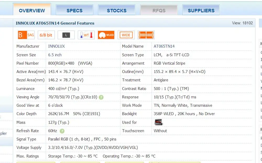262x163 pixels.
Task: Select the 6 o'clock good view value
Action: coord(56,105)
